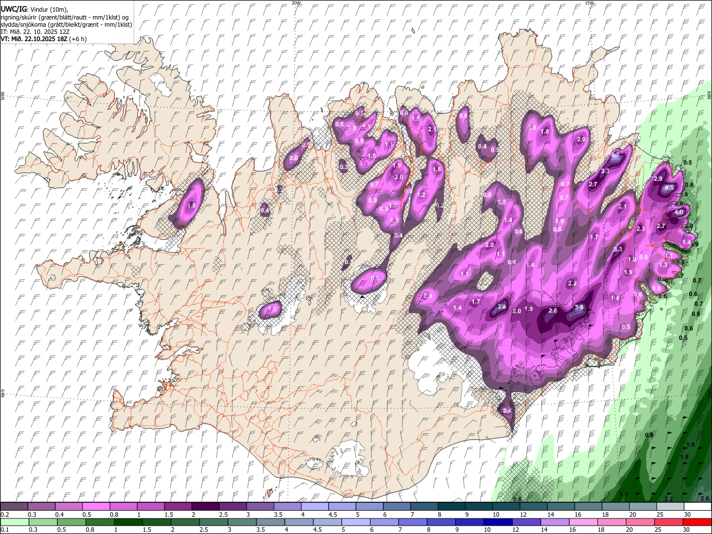The image size is (712, 534).
Task: Click the palest green bottom-row swatch starting at 0.1
Action: [x=14, y=522]
